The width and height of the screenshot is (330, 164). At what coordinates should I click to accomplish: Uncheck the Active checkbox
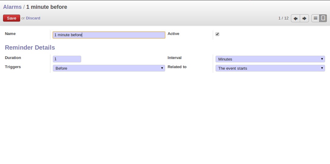coord(217,34)
